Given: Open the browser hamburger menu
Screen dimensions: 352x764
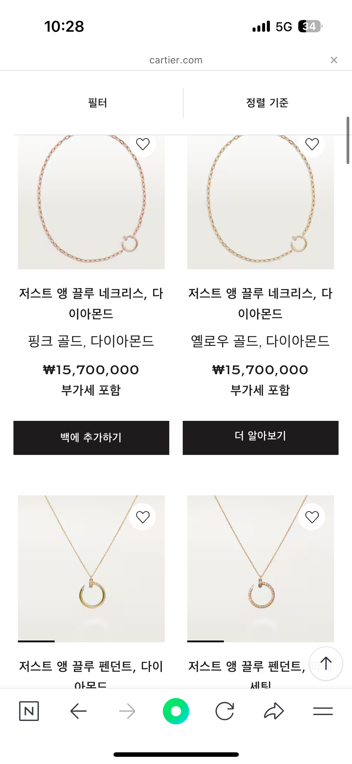Looking at the screenshot, I should point(323,711).
